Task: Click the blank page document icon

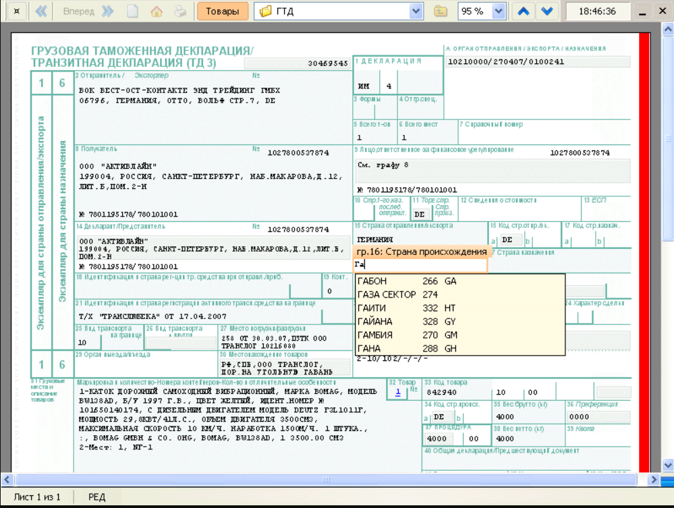Action: (x=132, y=11)
